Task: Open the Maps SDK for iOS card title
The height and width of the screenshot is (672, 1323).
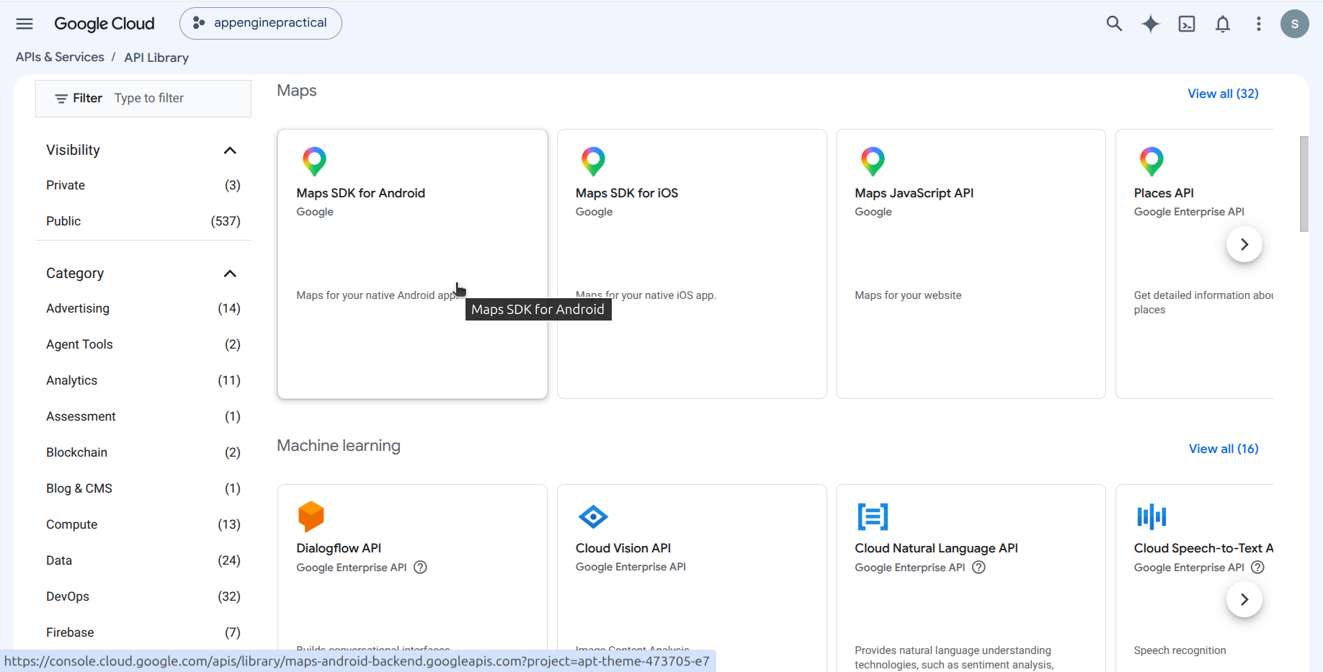Action: point(627,193)
